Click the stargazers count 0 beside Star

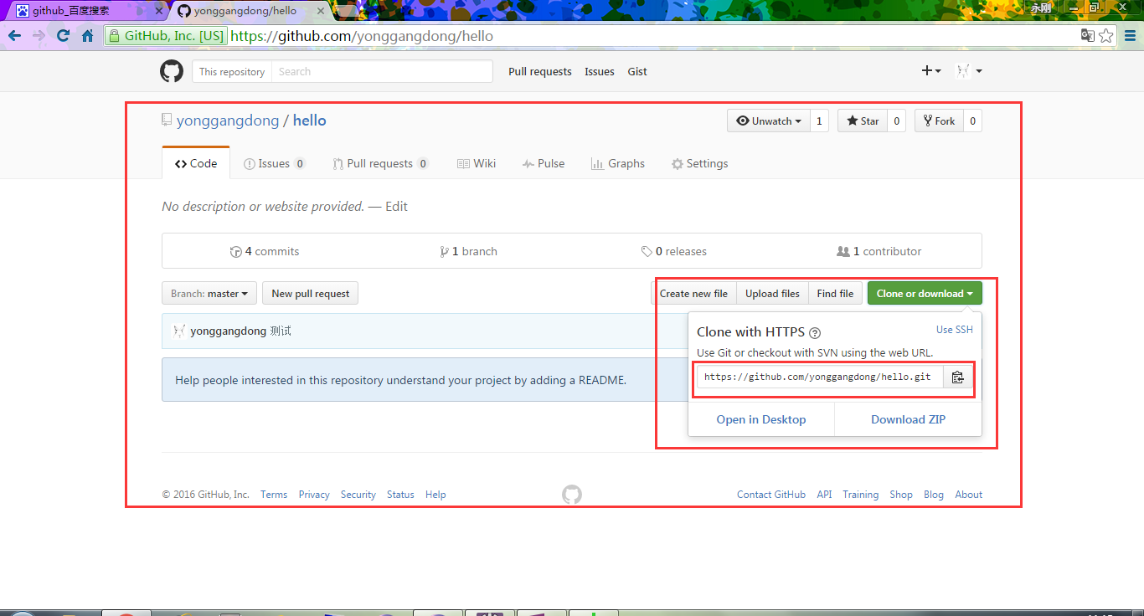[x=896, y=121]
